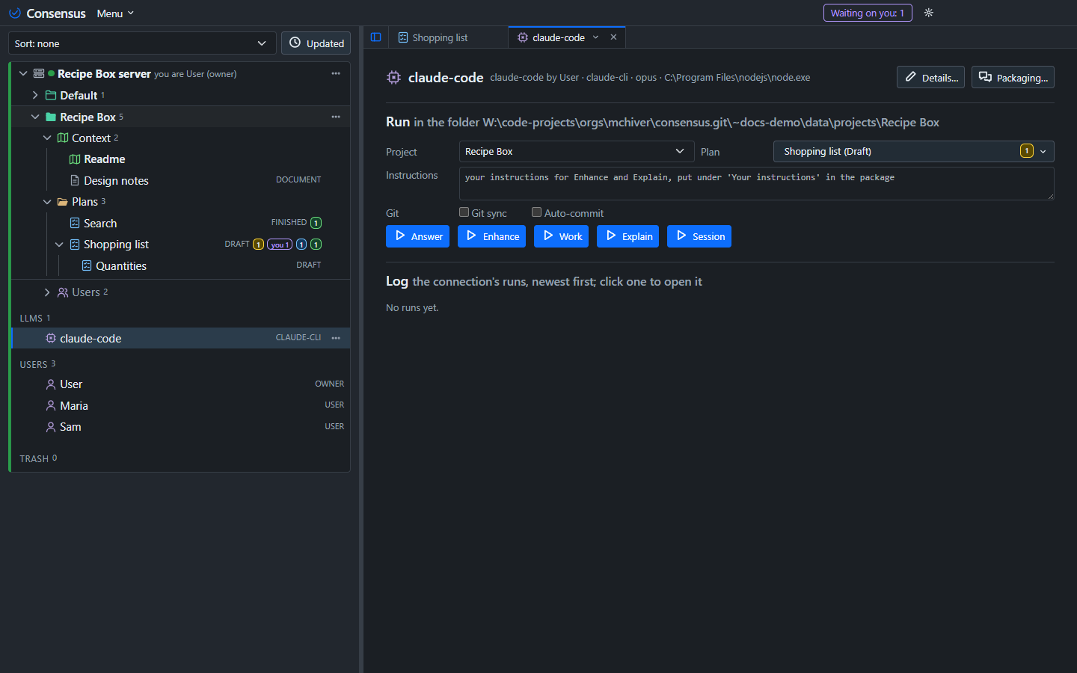1077x673 pixels.
Task: Click the Design notes document icon
Action: (75, 180)
